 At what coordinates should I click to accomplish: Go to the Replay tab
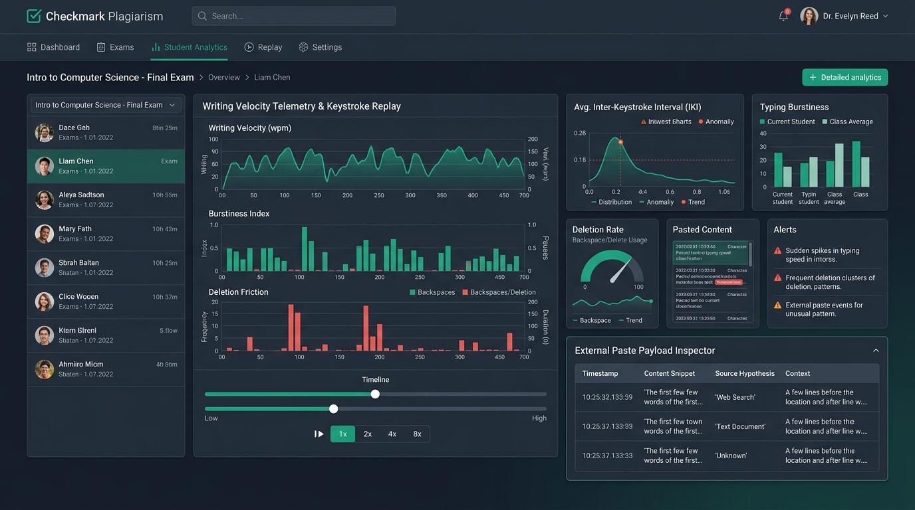pyautogui.click(x=263, y=47)
